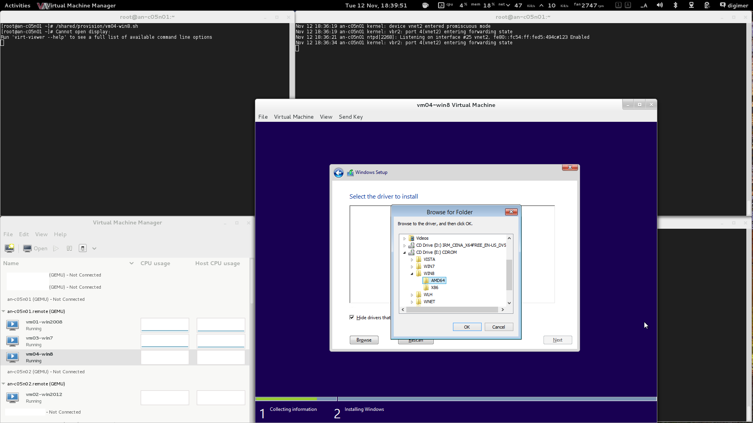Click the horizontal scrollbar in folder tree
Screen dimensions: 753x423
453,309
